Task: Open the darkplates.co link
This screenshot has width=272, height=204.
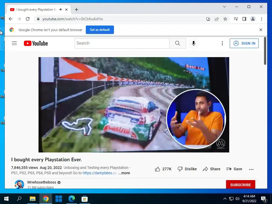Action: (x=100, y=173)
